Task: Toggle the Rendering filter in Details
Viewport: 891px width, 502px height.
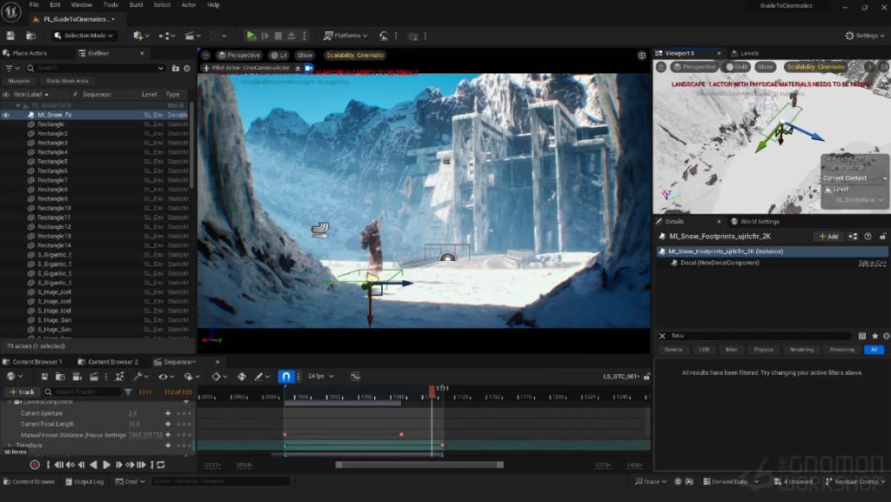Action: (801, 350)
